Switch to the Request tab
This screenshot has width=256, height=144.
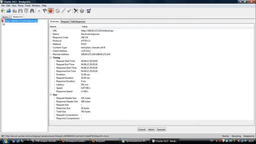point(65,22)
